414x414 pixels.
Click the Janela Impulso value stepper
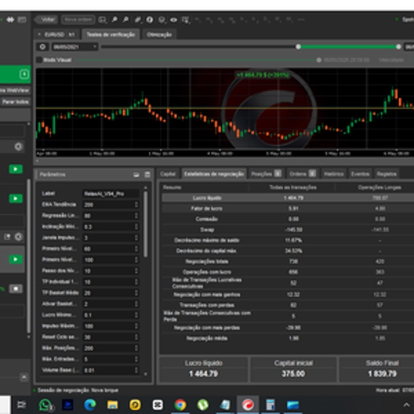tap(136, 238)
